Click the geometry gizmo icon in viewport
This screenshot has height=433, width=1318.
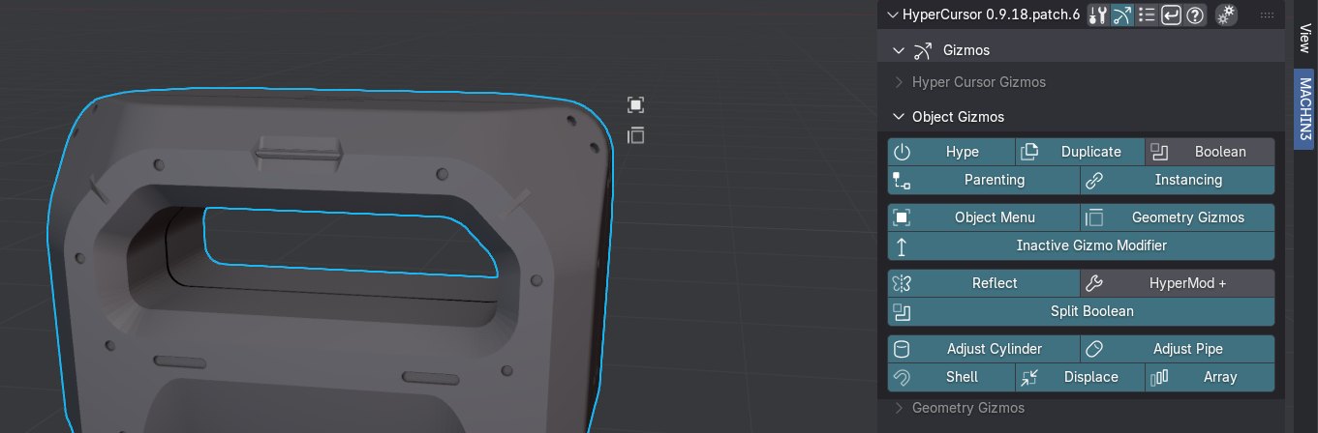pyautogui.click(x=635, y=135)
